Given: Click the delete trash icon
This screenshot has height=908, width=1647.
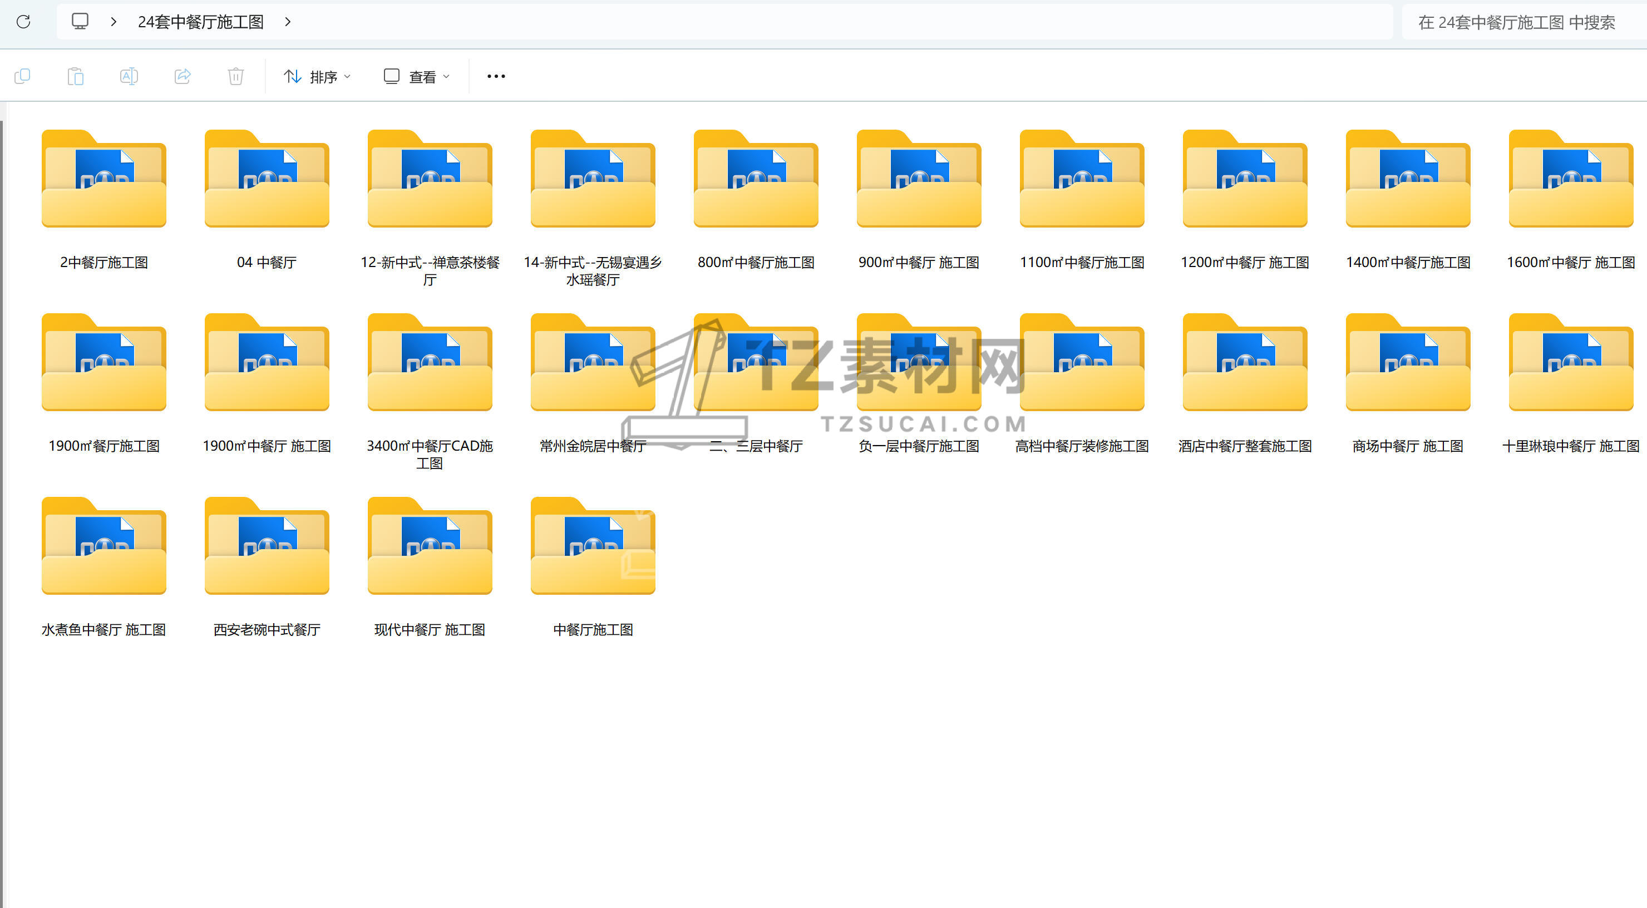Looking at the screenshot, I should pos(236,76).
